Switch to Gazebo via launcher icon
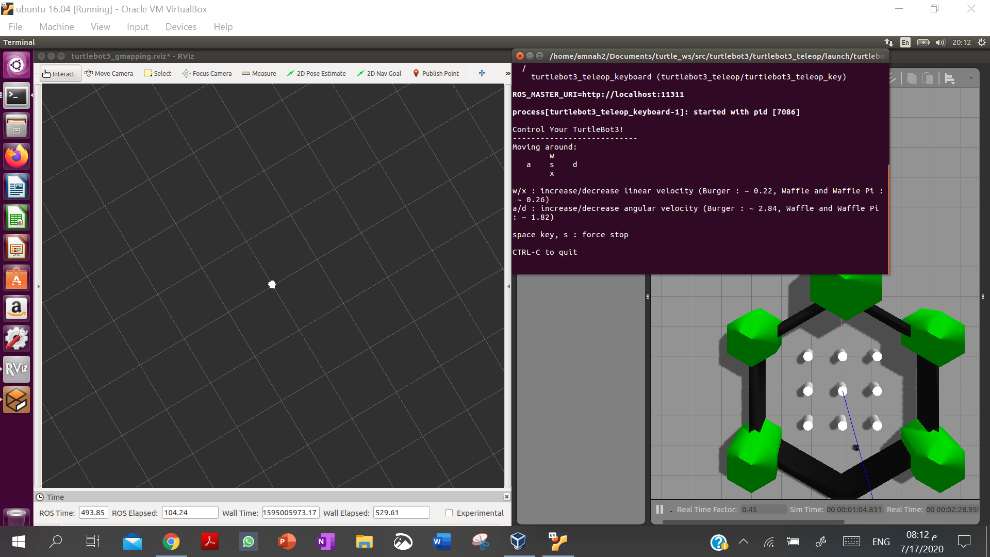Screen dimensions: 990x557 coord(16,400)
